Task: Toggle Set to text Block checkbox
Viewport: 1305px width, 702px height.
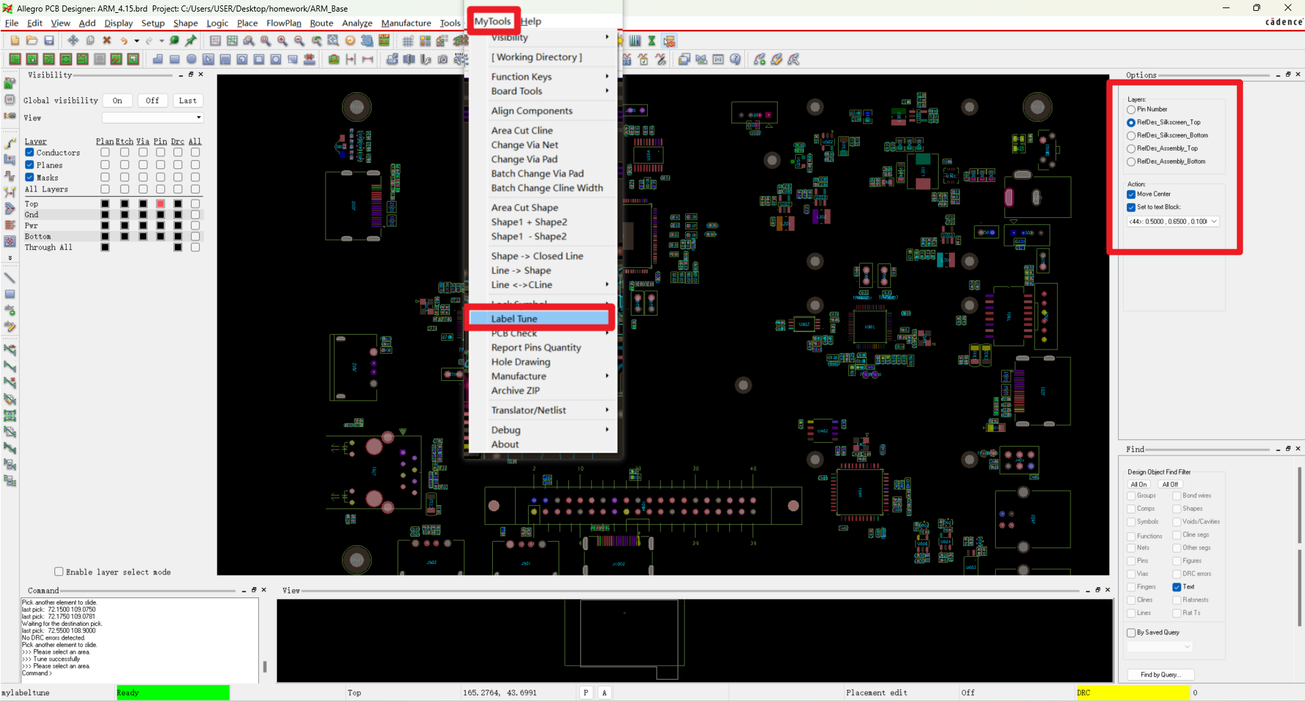Action: [x=1131, y=207]
